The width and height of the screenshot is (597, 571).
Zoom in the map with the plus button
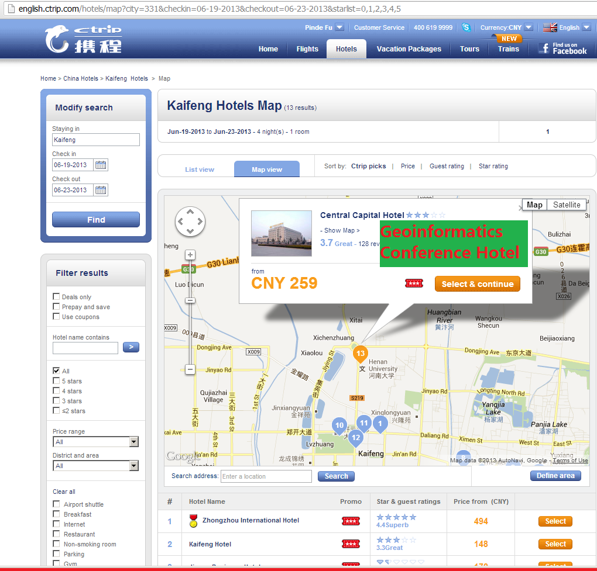pos(190,255)
